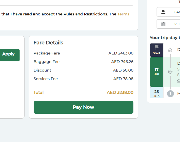
Task: Click the numbered 1 circle marker
Action: click(x=170, y=94)
